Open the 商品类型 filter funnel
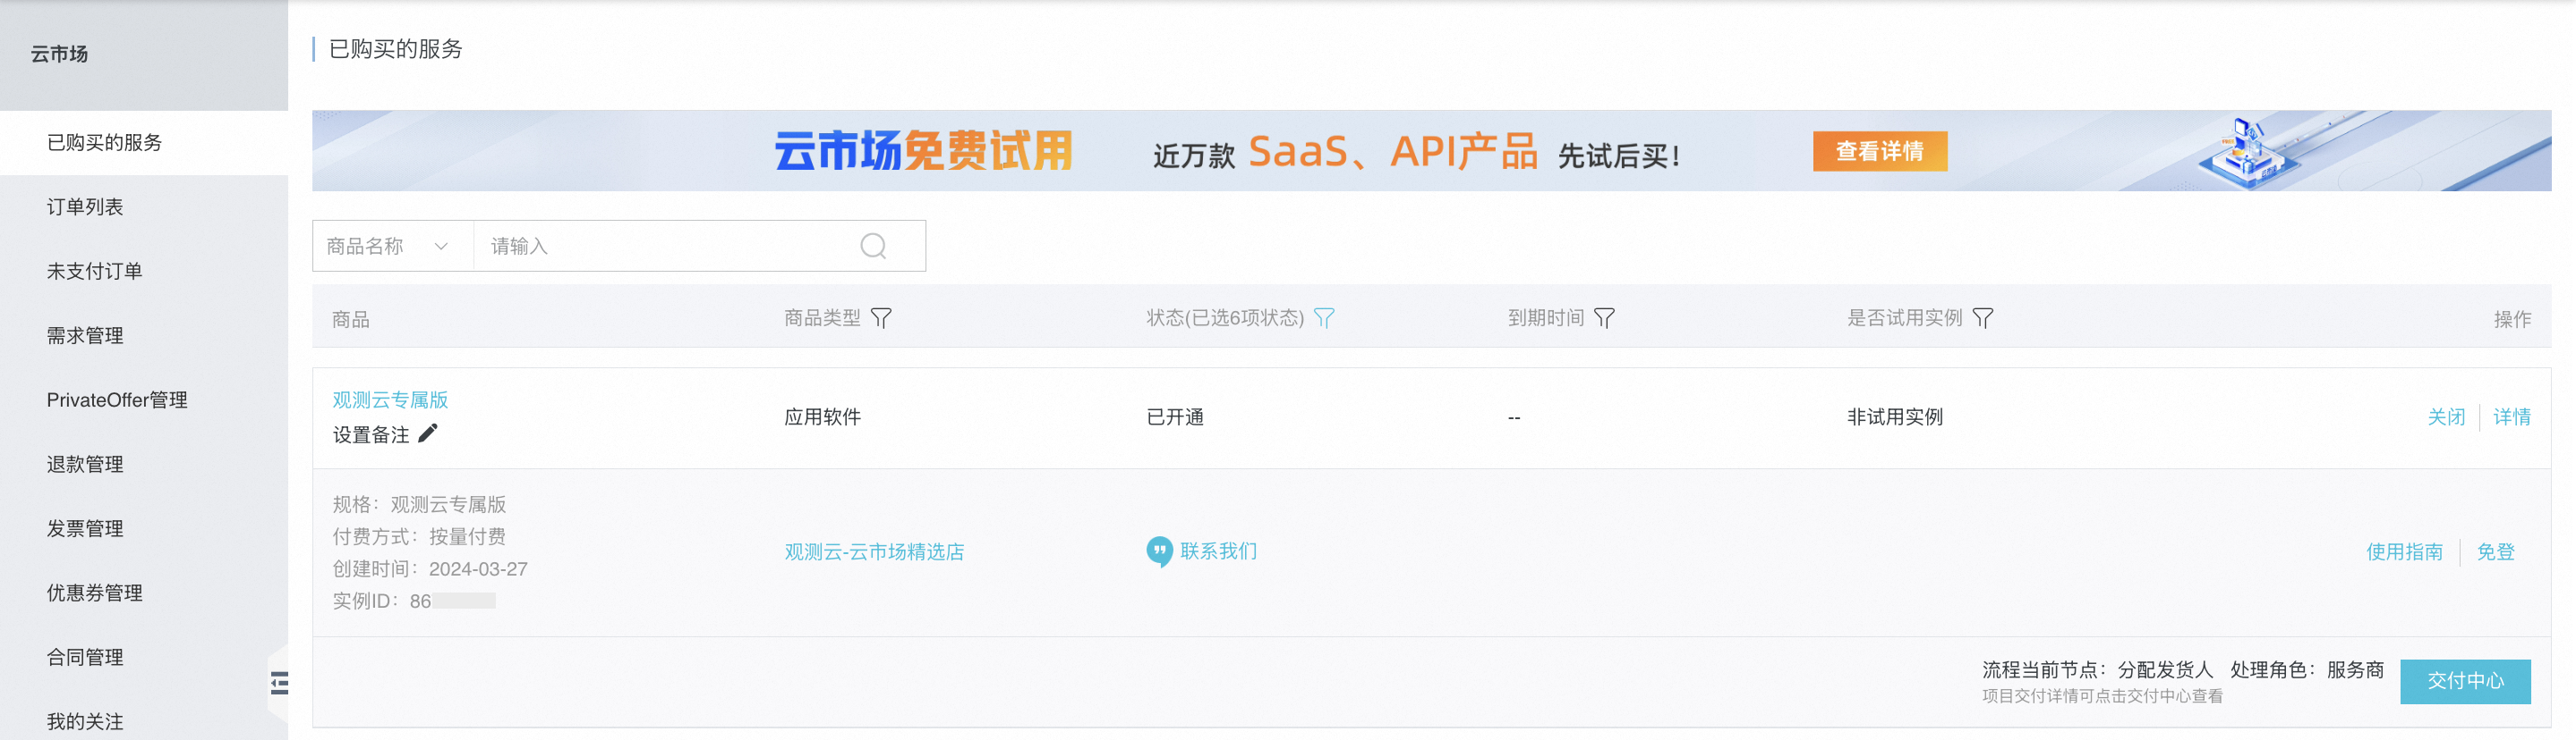2576x740 pixels. (881, 317)
